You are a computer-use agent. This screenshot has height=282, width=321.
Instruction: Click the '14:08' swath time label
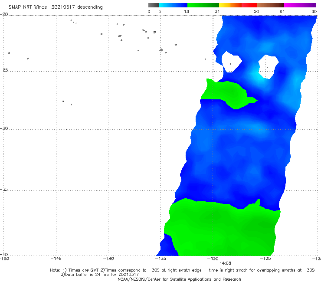click(x=225, y=263)
